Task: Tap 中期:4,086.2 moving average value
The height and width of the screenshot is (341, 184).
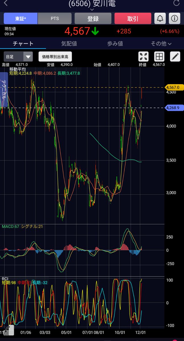Action: coord(45,73)
